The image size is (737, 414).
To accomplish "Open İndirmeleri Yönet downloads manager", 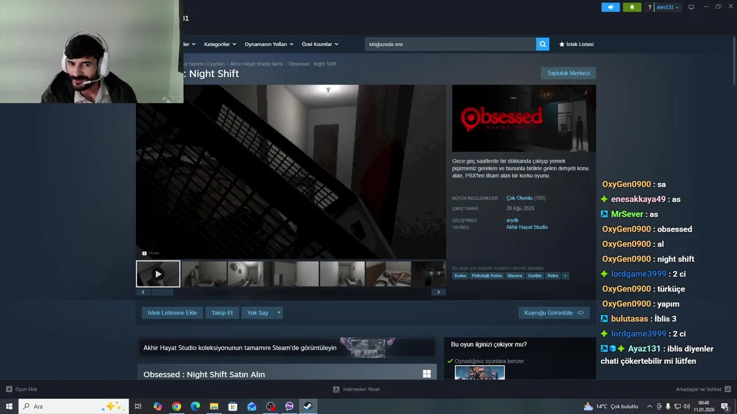I will (x=356, y=389).
